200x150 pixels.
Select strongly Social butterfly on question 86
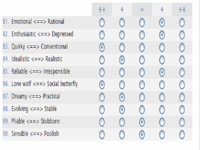[182, 85]
